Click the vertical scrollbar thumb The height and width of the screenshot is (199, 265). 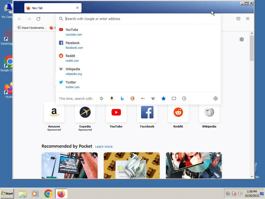point(252,48)
